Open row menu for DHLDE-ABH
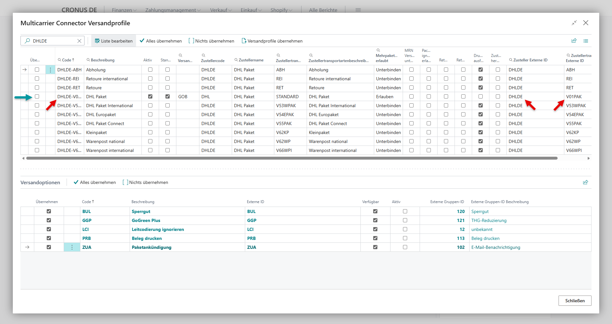This screenshot has height=324, width=612. 50,70
